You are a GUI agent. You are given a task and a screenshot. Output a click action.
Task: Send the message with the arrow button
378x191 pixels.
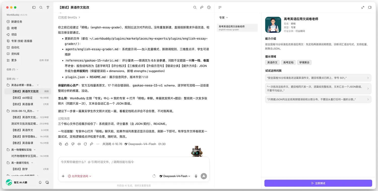coord(204,176)
